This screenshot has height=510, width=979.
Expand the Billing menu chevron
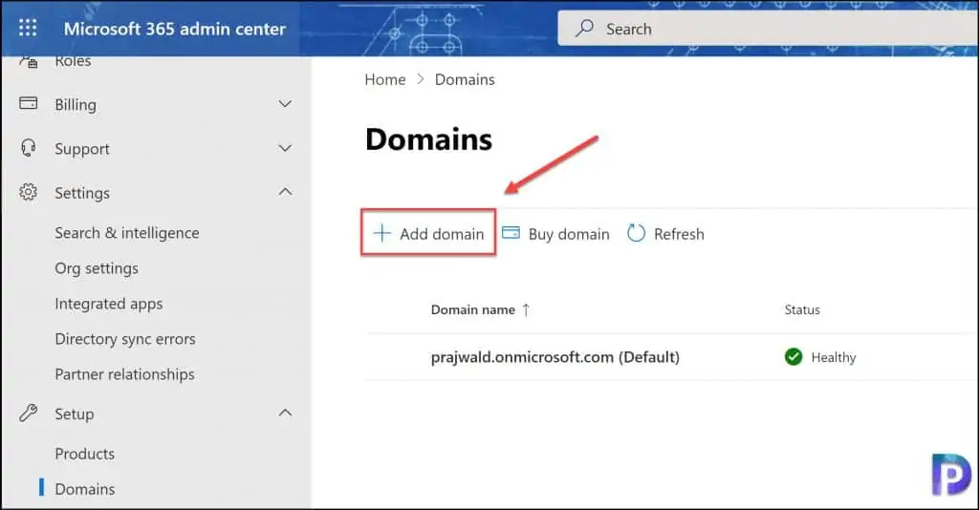pos(285,104)
